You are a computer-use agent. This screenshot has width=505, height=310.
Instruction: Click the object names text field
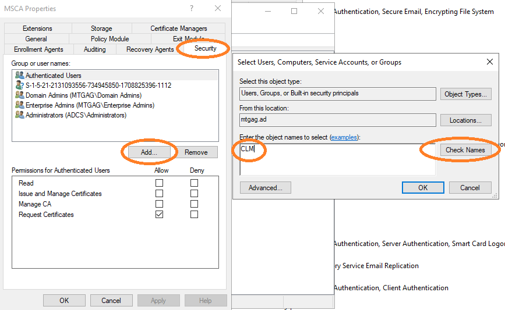[338, 159]
